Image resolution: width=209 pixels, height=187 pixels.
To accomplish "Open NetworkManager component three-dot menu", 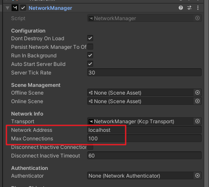I will click(198, 8).
